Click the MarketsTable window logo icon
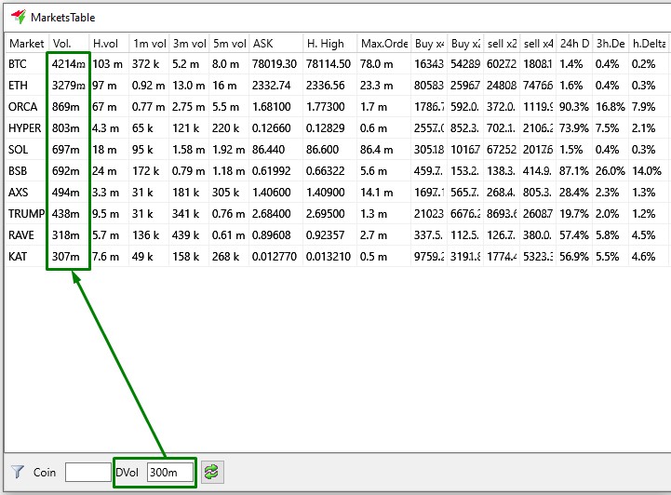671x495 pixels. (18, 17)
